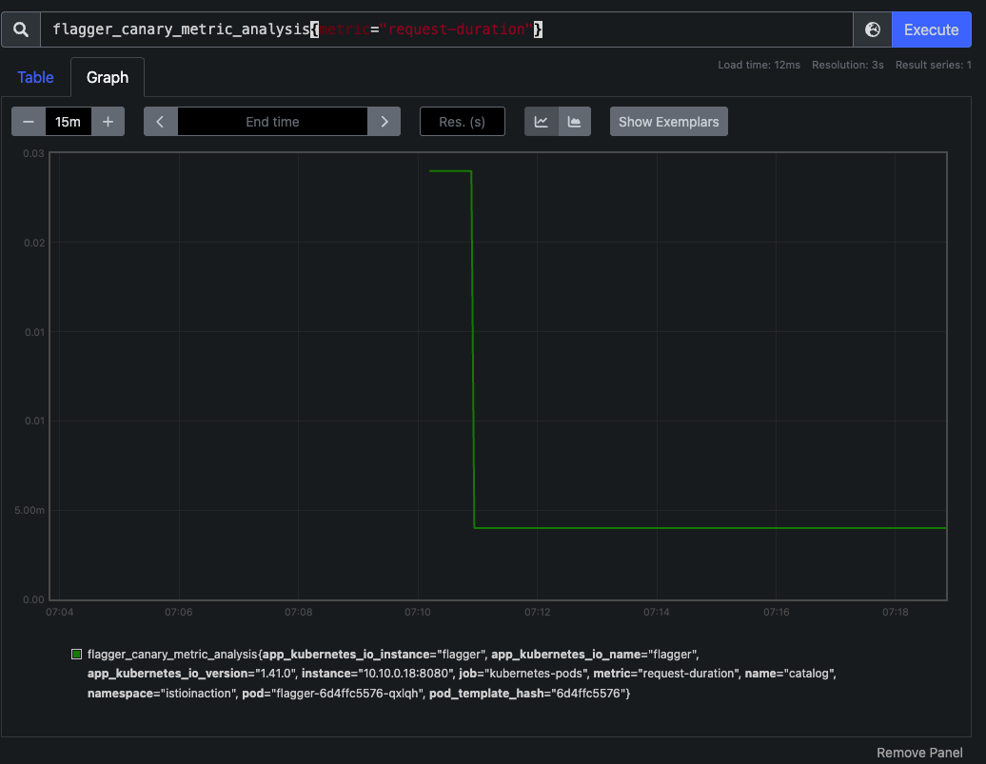This screenshot has width=986, height=764.
Task: Click the Result series: 1 text
Action: click(x=933, y=65)
